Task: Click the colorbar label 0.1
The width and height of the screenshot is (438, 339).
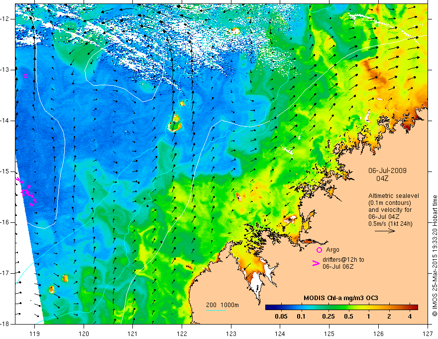Action: (x=301, y=317)
